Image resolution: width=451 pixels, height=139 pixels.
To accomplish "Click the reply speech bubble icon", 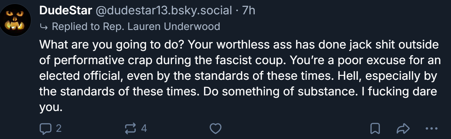I will pyautogui.click(x=44, y=129).
